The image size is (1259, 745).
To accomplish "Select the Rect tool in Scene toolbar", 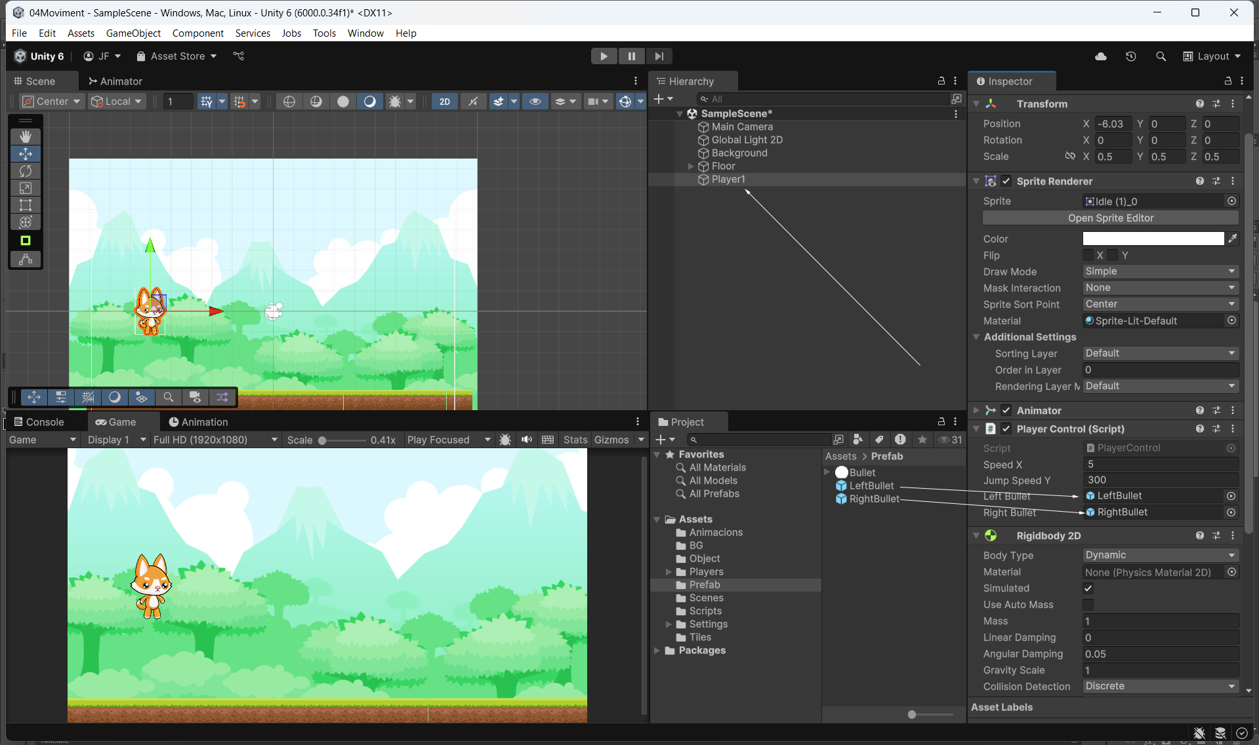I will (26, 205).
